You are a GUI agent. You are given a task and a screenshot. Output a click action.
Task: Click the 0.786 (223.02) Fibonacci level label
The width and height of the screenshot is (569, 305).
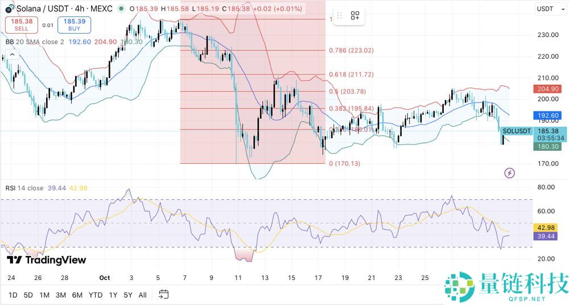[351, 50]
